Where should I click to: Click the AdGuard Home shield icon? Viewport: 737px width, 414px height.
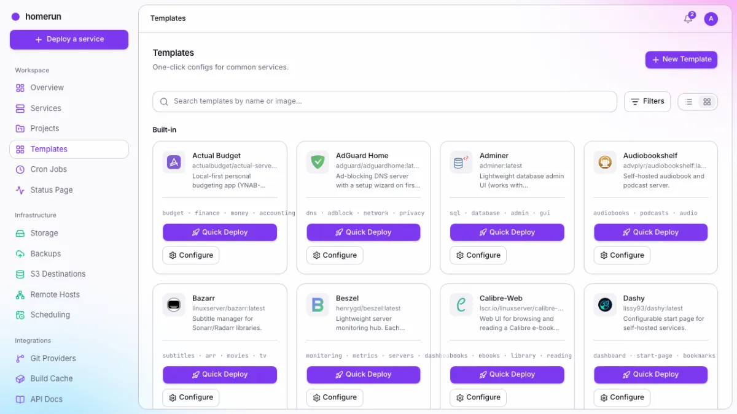click(318, 163)
